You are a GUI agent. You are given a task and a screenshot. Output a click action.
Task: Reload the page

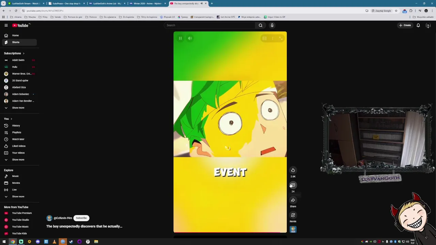pyautogui.click(x=16, y=11)
